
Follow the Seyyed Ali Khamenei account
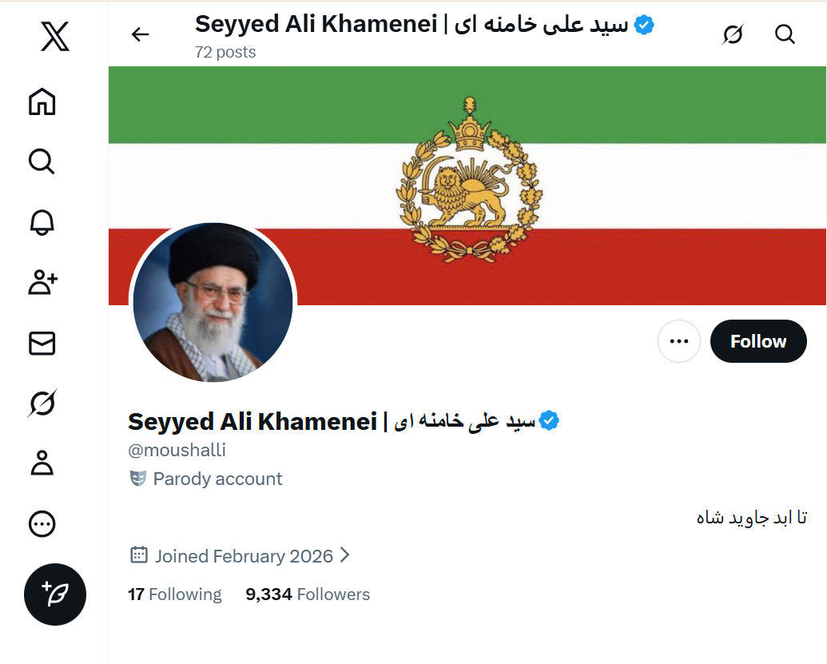(757, 341)
